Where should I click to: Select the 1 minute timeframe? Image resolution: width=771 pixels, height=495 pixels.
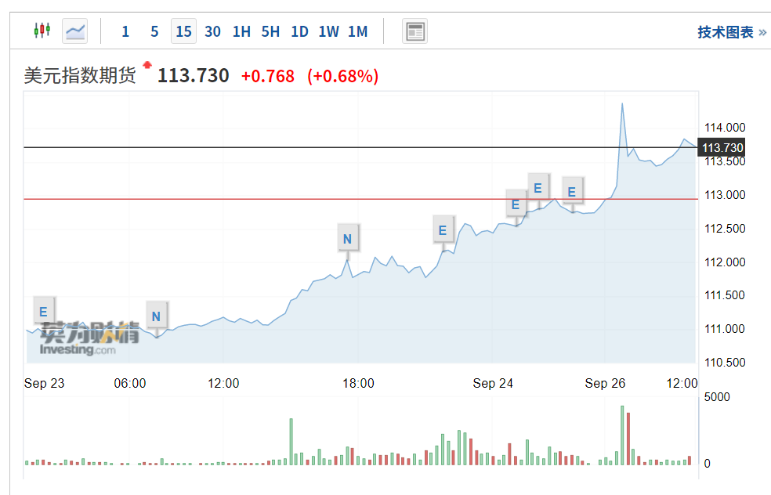pos(125,31)
